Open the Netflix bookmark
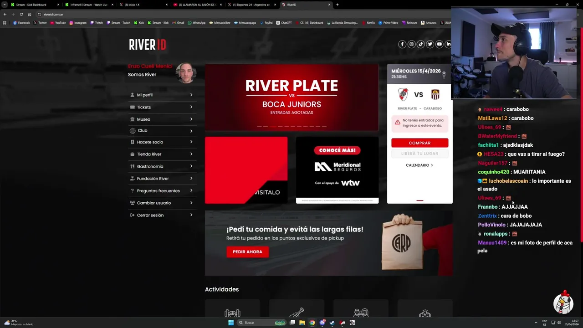The image size is (583, 328). tap(368, 23)
